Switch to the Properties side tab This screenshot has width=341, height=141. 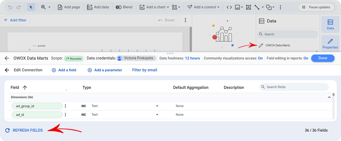[330, 43]
